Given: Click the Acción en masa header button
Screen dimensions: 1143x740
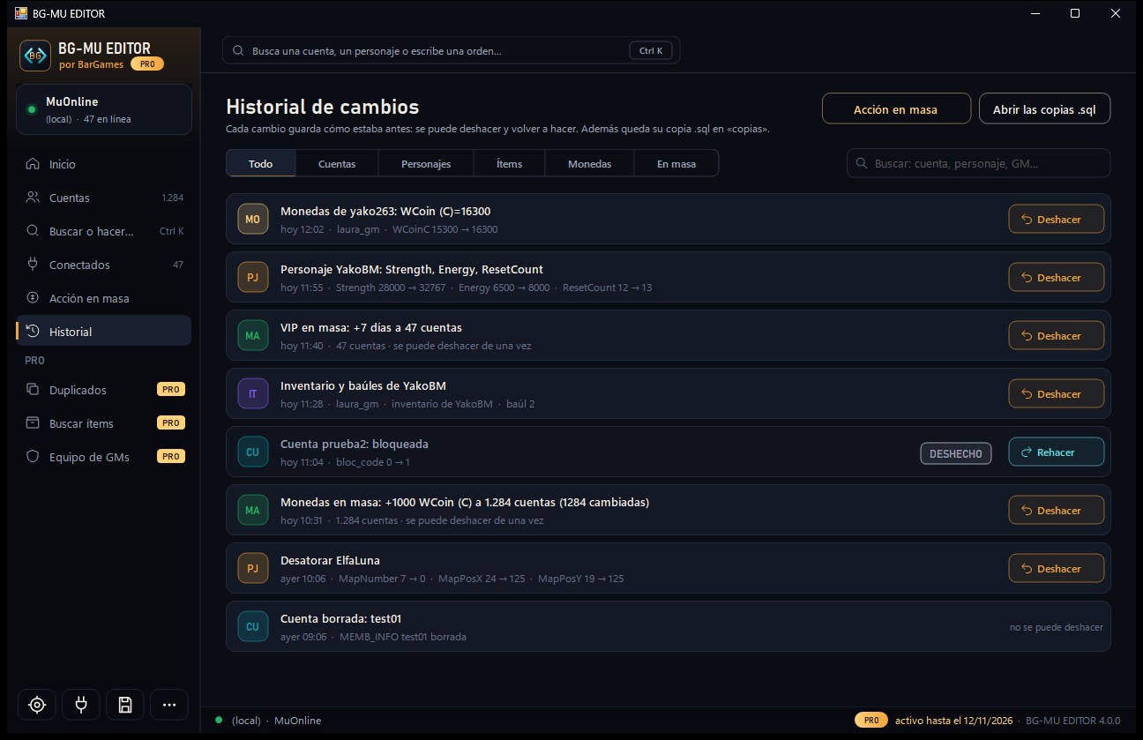Looking at the screenshot, I should (x=896, y=109).
